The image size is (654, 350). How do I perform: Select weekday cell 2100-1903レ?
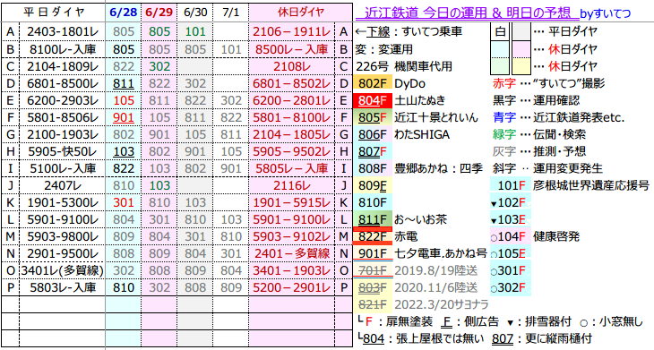[62, 134]
